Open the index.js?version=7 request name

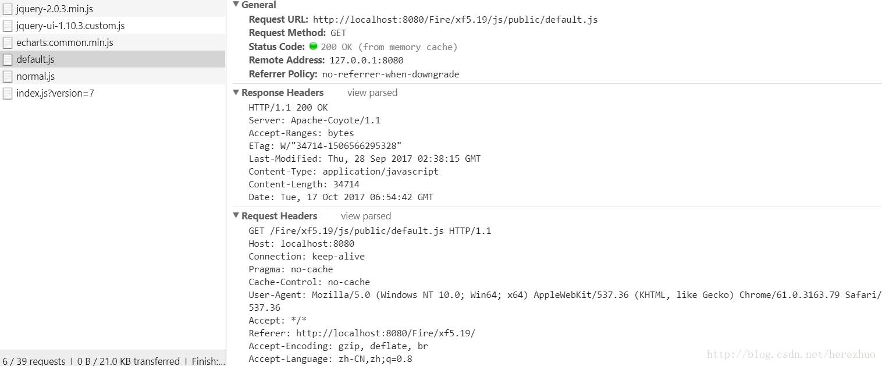click(55, 93)
